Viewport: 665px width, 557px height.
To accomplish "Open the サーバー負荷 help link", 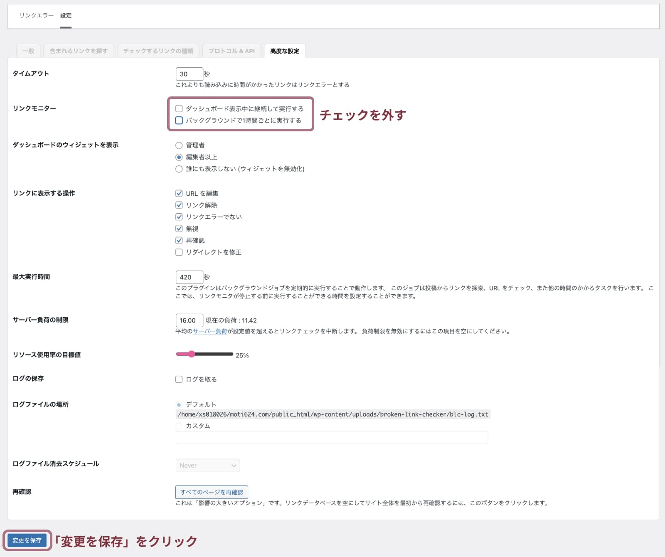I will (x=210, y=331).
